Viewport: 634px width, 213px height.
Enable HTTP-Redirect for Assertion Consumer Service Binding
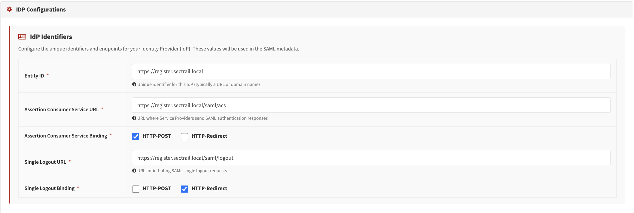pos(184,136)
